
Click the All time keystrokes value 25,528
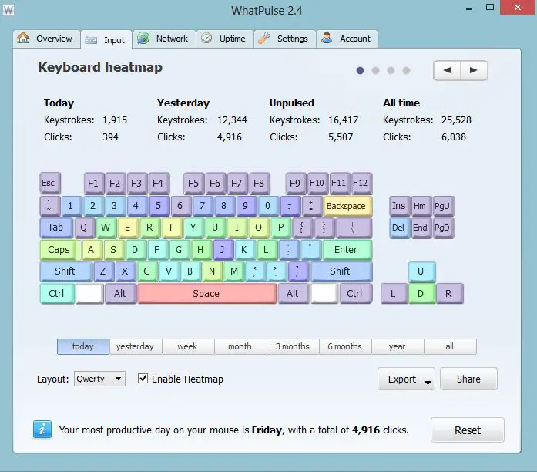[x=456, y=120]
